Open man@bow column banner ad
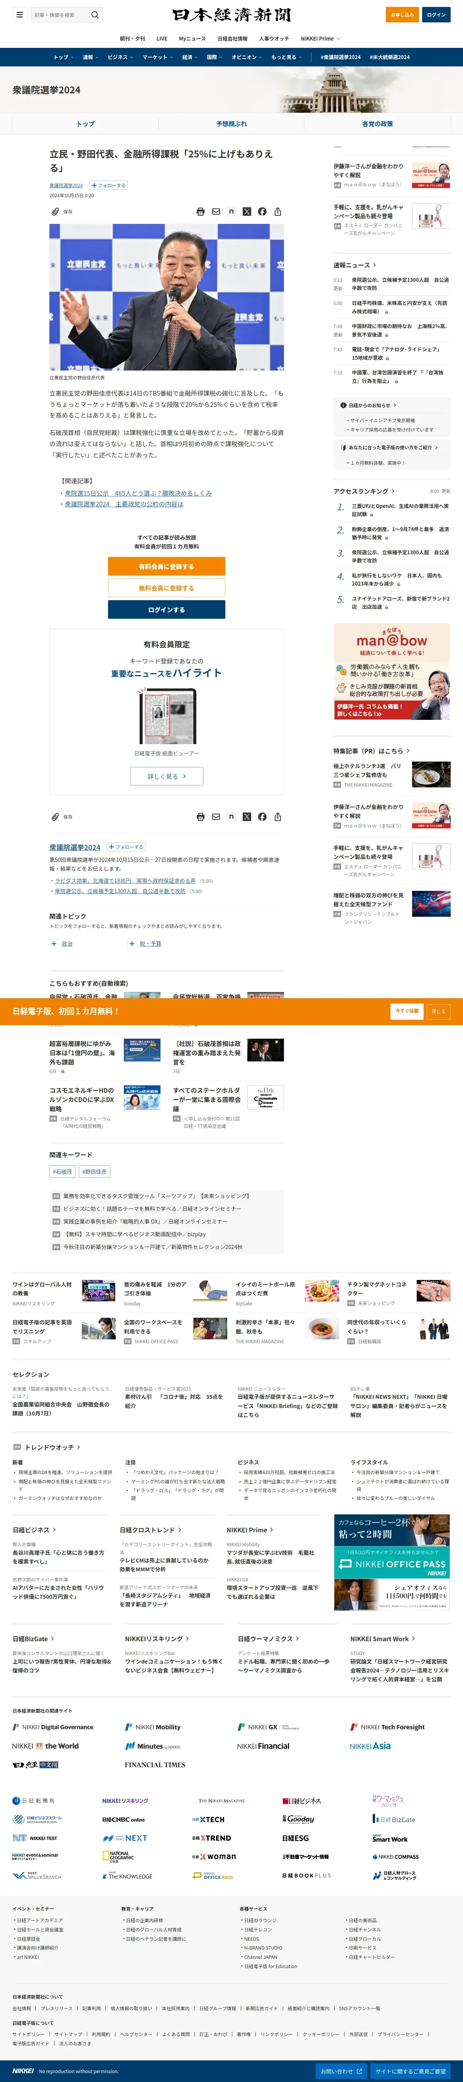The width and height of the screenshot is (463, 2082). (392, 672)
